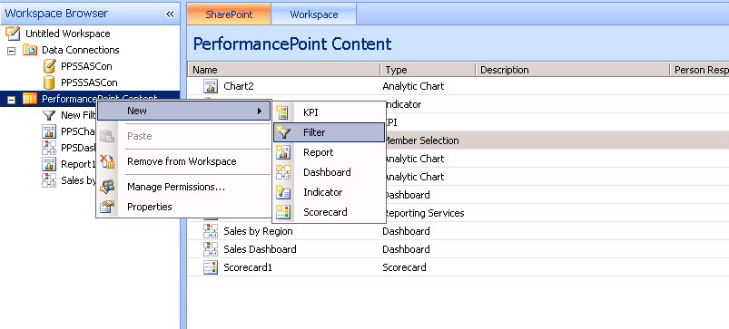
Task: Click the lightbulb Indicator icon in submenu
Action: [282, 192]
